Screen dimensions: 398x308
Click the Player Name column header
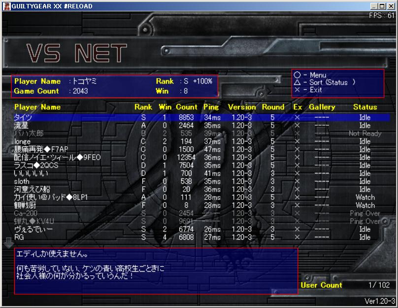[37, 107]
